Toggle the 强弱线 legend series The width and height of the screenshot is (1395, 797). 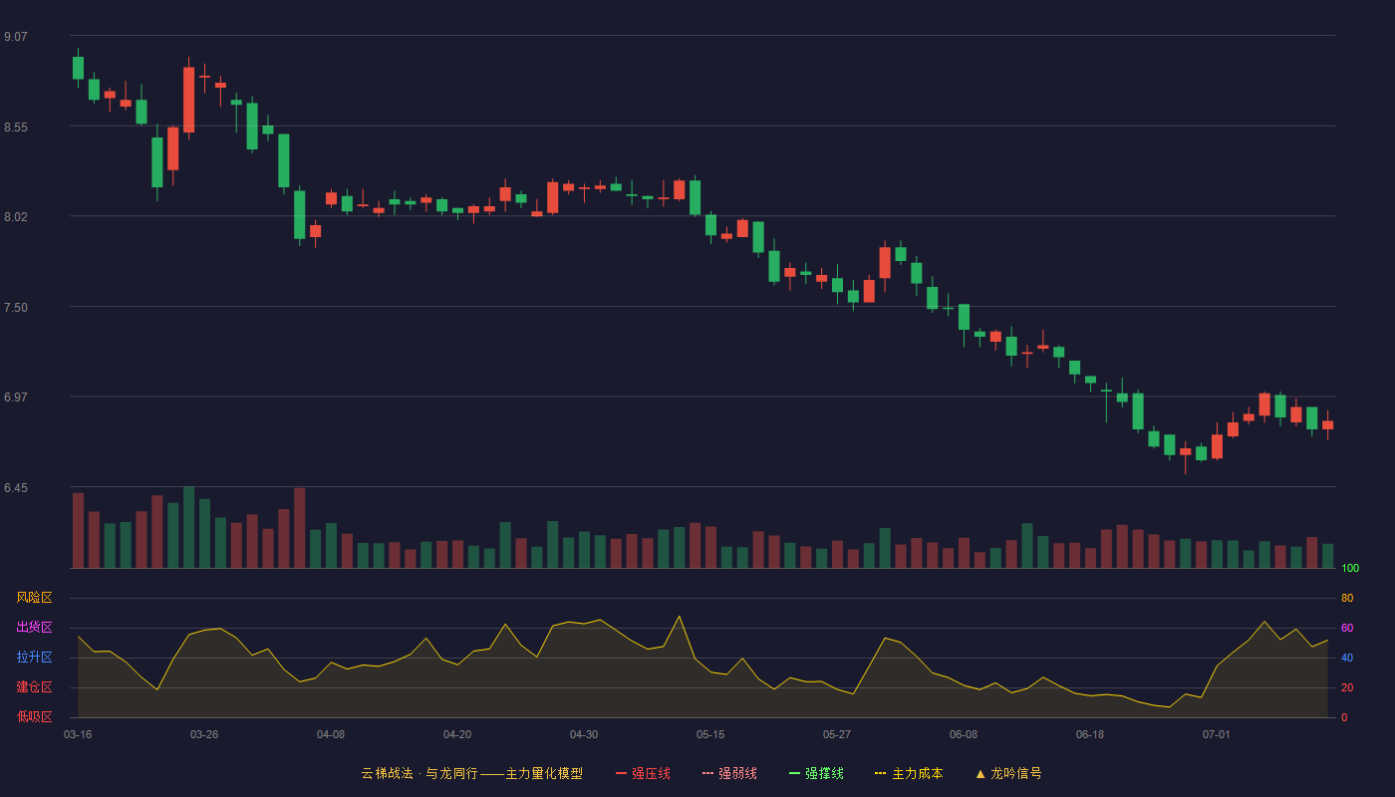(x=729, y=773)
